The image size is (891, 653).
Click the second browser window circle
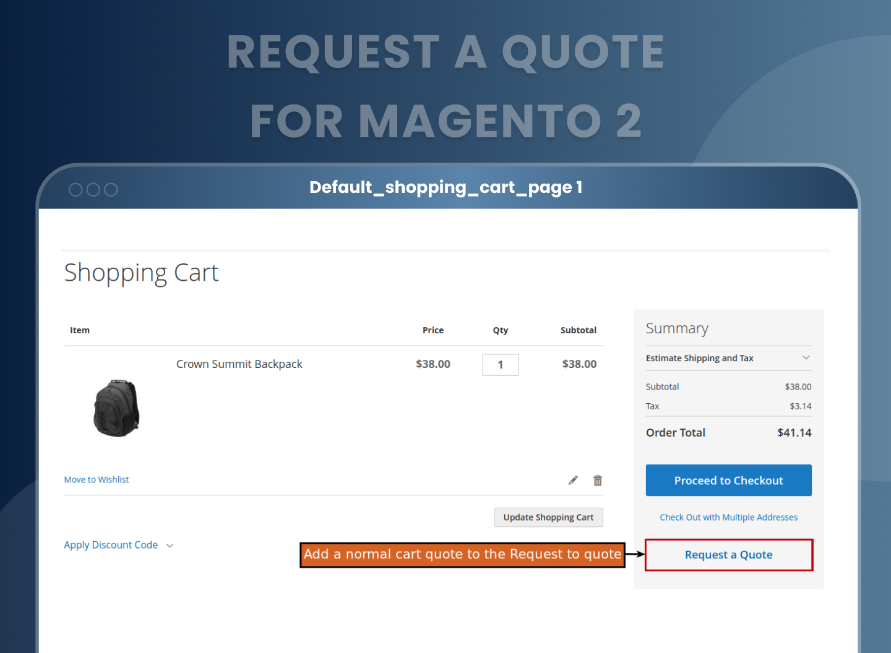(x=93, y=189)
